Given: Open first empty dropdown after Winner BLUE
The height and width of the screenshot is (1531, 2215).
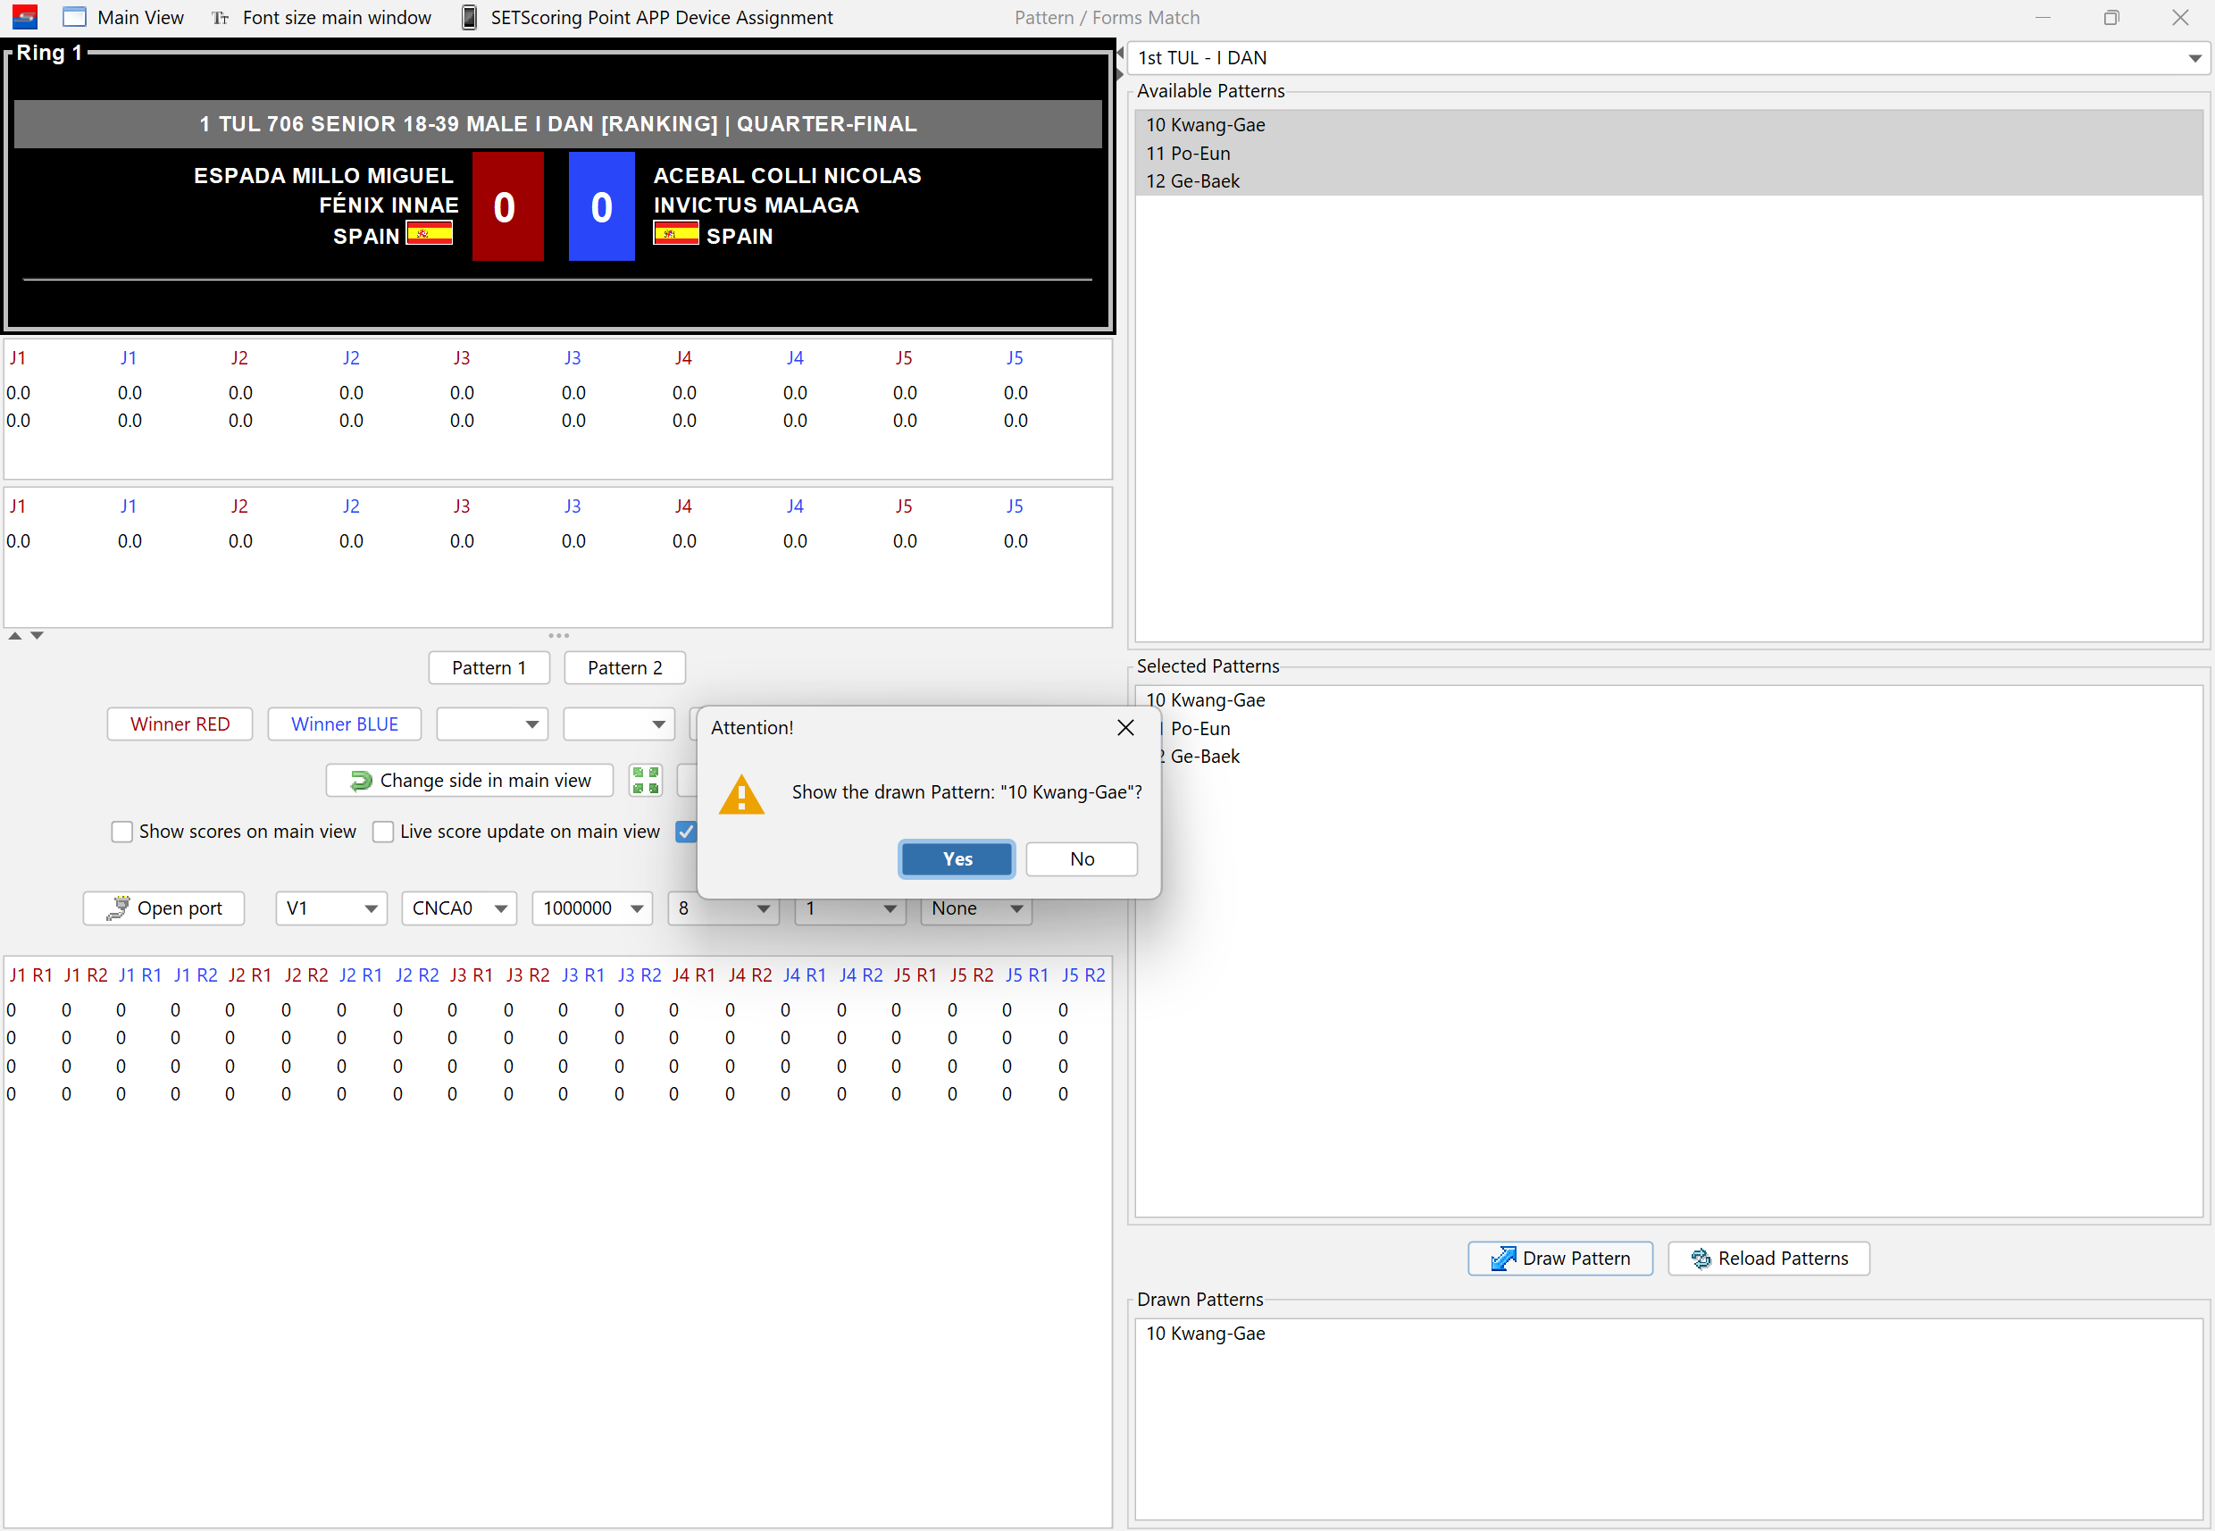Looking at the screenshot, I should [492, 724].
